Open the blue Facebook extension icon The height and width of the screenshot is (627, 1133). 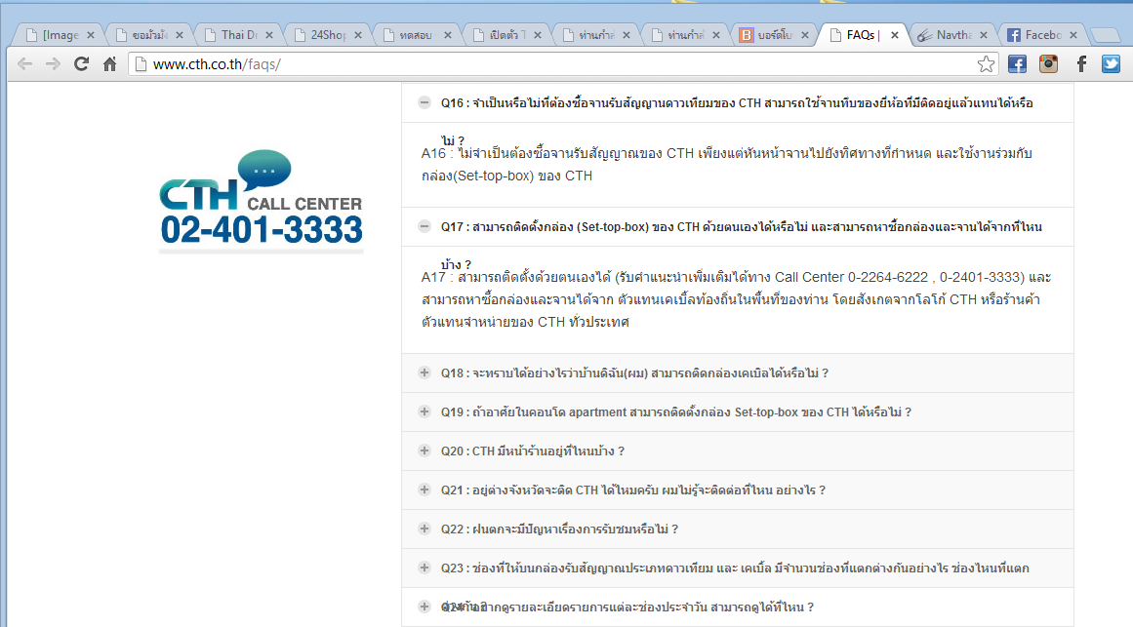point(1017,64)
